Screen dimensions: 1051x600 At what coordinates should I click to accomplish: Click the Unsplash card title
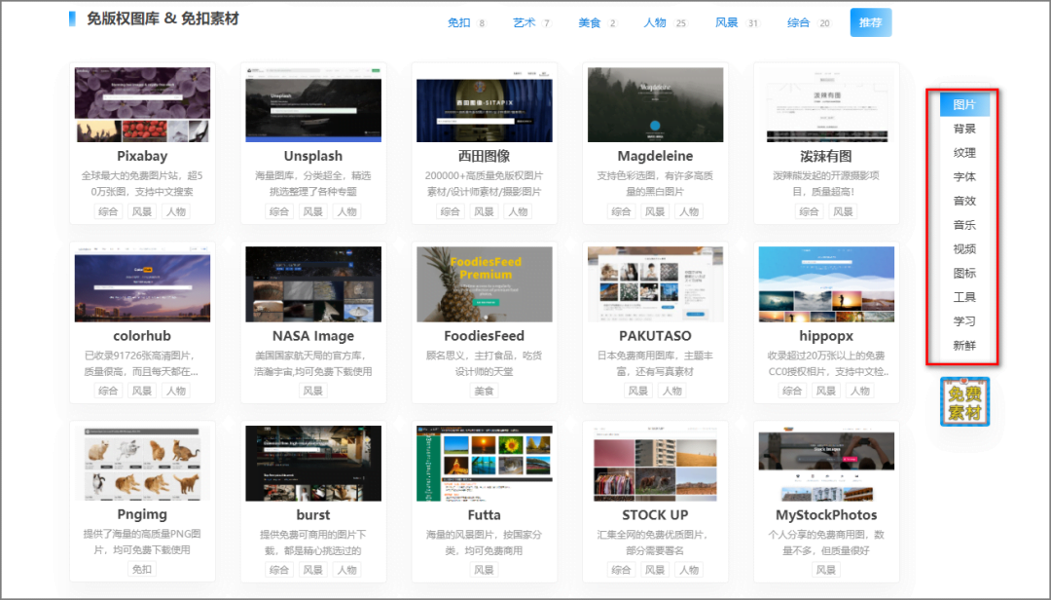pos(313,155)
